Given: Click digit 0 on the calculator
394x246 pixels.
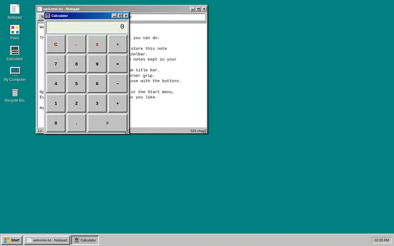Looking at the screenshot, I should click(56, 123).
